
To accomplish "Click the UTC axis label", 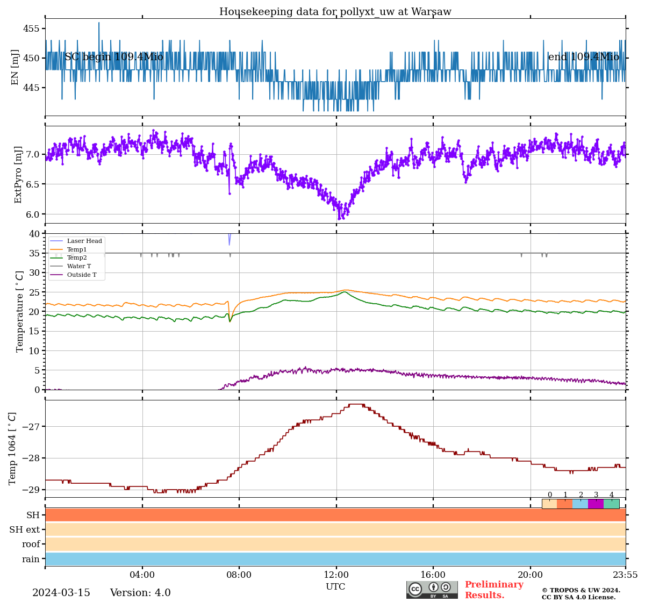I will point(335,587).
